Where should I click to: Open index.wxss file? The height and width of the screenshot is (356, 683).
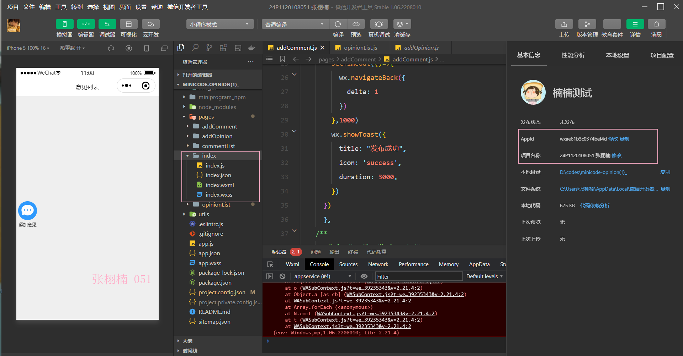pos(219,195)
